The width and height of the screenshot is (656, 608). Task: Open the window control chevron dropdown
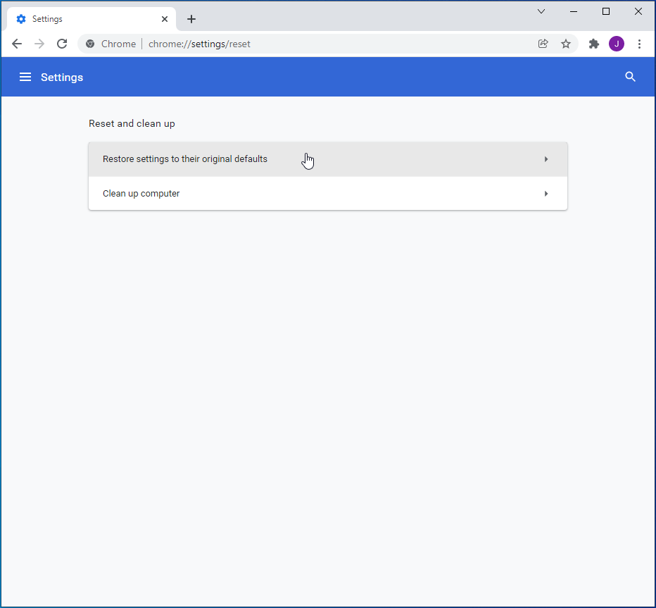(541, 11)
